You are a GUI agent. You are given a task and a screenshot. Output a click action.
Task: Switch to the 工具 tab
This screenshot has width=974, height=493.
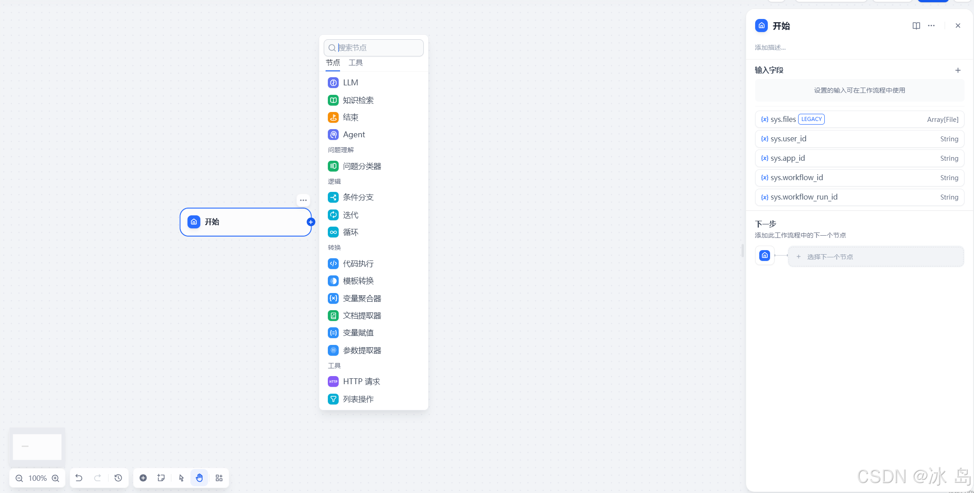coord(355,63)
